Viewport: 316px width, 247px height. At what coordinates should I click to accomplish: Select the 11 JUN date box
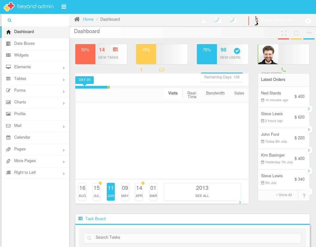point(111,191)
